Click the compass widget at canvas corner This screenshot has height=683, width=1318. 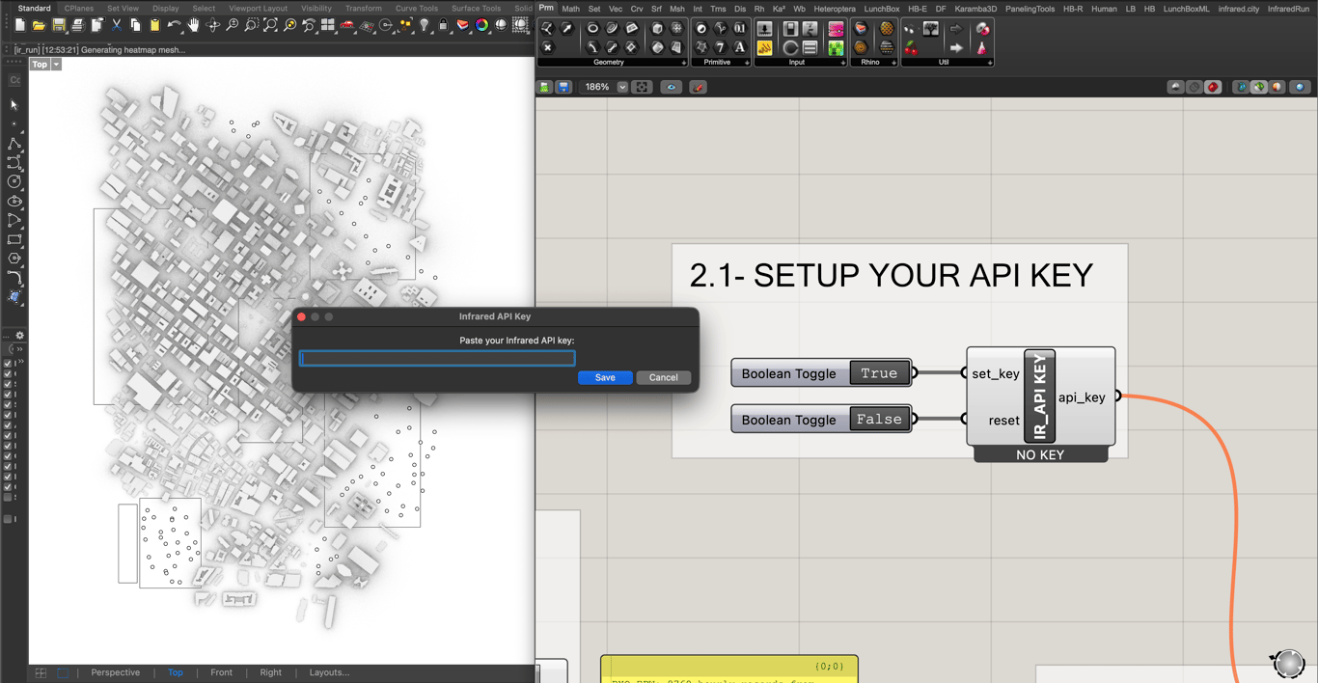coord(1288,663)
